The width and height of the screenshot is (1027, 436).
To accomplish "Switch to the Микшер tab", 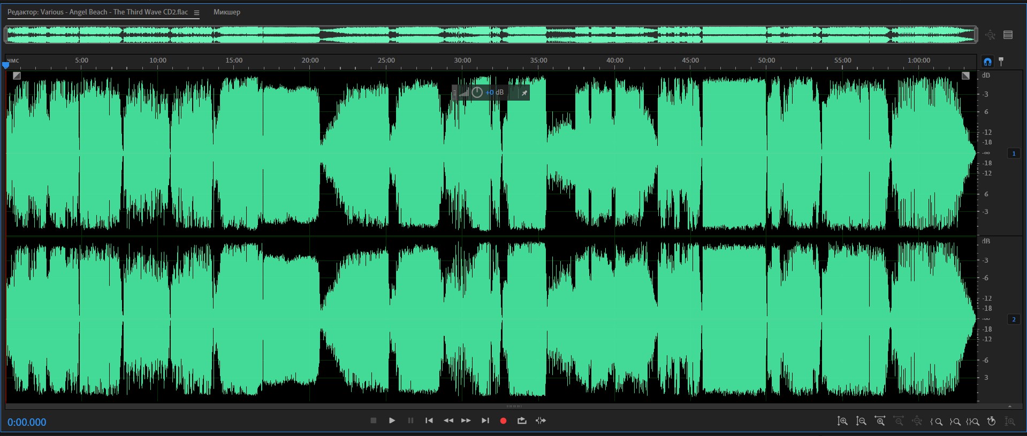I will point(226,12).
